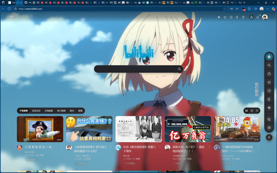Open more options for 拯救大兵 video
Viewport: 277px width, 173px height.
coord(209,147)
